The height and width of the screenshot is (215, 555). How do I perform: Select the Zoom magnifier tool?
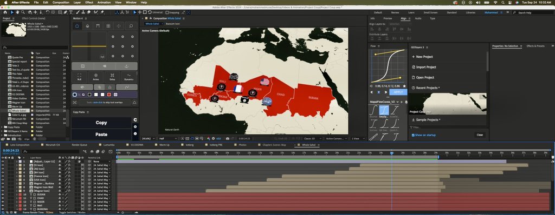(x=23, y=12)
